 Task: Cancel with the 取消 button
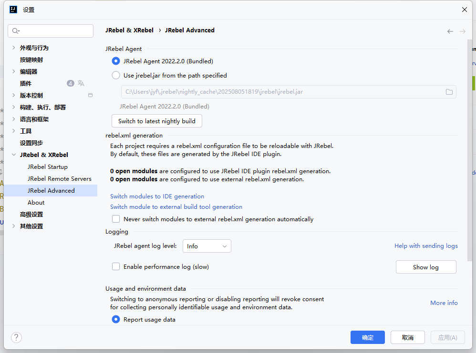(x=407, y=337)
